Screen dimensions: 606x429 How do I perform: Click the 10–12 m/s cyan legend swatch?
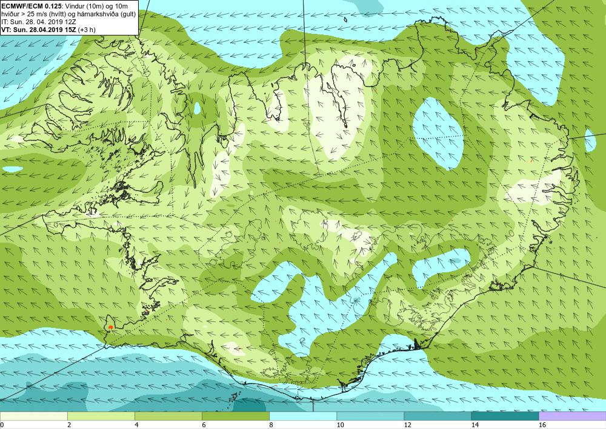[370, 416]
